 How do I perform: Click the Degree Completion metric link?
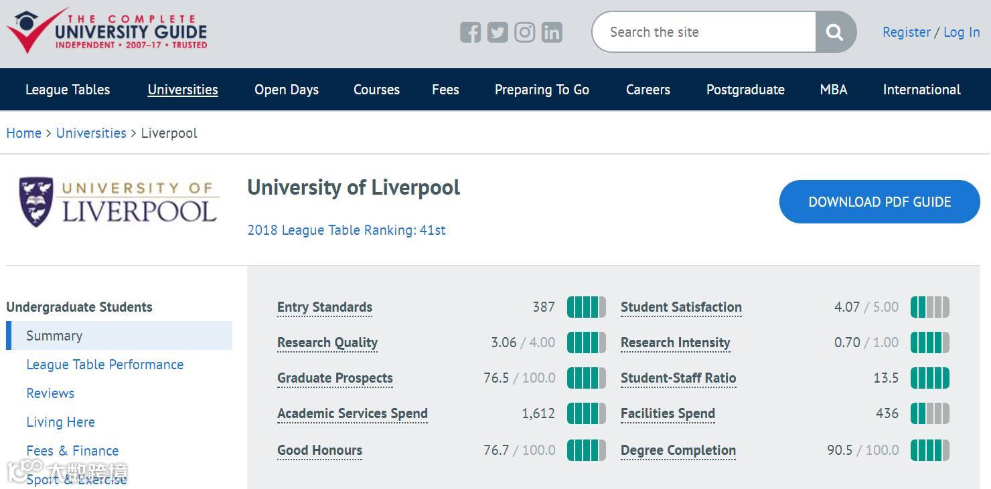pos(678,450)
